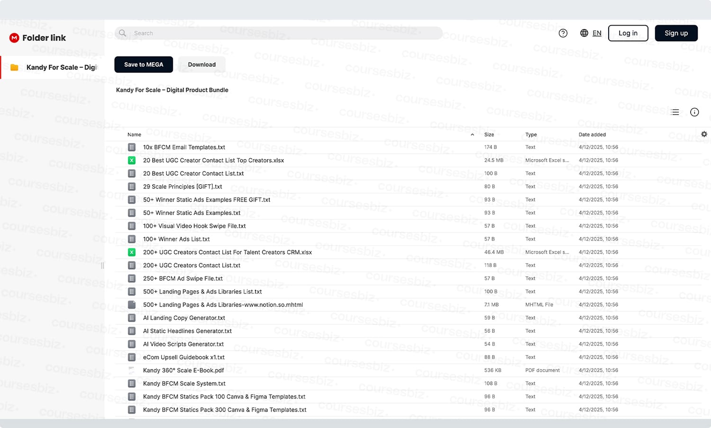The width and height of the screenshot is (711, 428).
Task: Click file icon of 10x BFCM Email Templates.txt
Action: point(132,147)
